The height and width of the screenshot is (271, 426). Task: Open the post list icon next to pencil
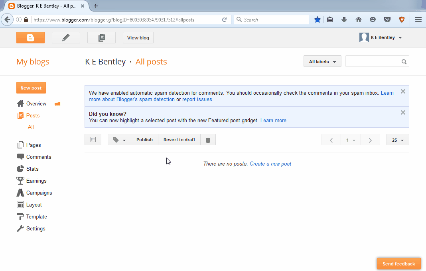(x=101, y=37)
